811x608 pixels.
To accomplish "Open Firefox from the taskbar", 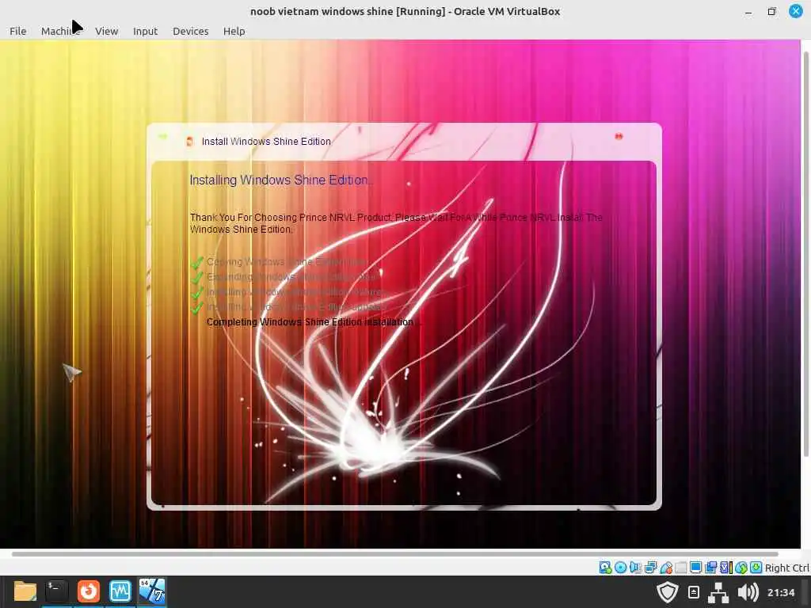I will [x=89, y=591].
